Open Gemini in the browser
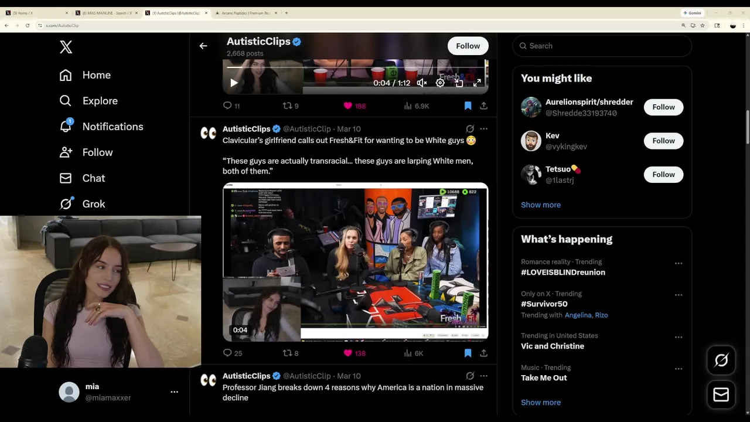The height and width of the screenshot is (422, 750). coord(692,13)
